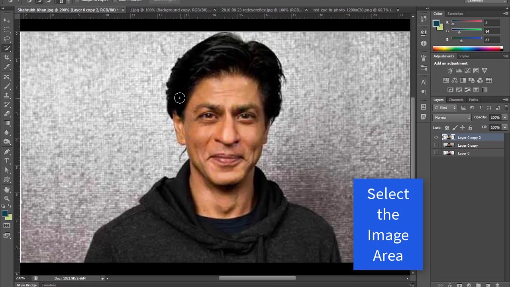Open the Layers panel menu
This screenshot has width=510, height=287.
point(506,100)
